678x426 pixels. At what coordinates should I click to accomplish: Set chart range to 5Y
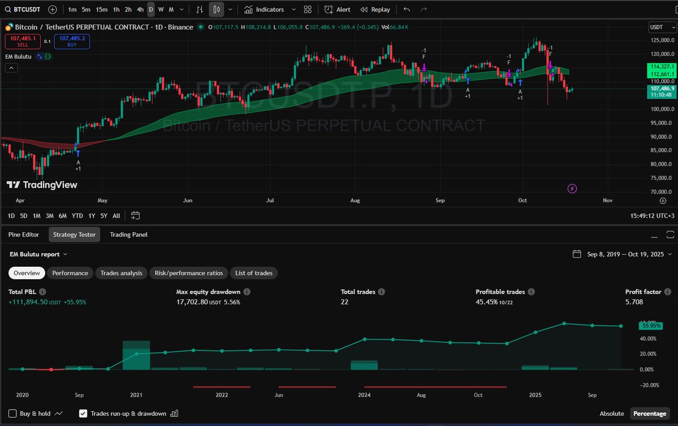tap(104, 215)
